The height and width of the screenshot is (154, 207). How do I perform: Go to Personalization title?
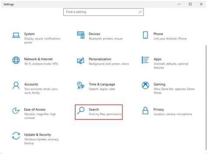click(100, 59)
